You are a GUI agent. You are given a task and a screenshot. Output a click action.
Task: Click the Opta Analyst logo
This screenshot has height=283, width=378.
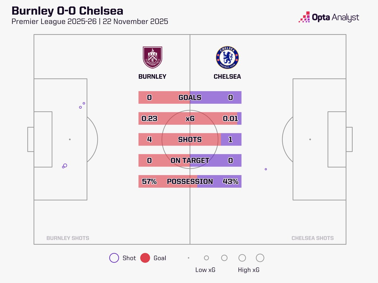point(329,17)
